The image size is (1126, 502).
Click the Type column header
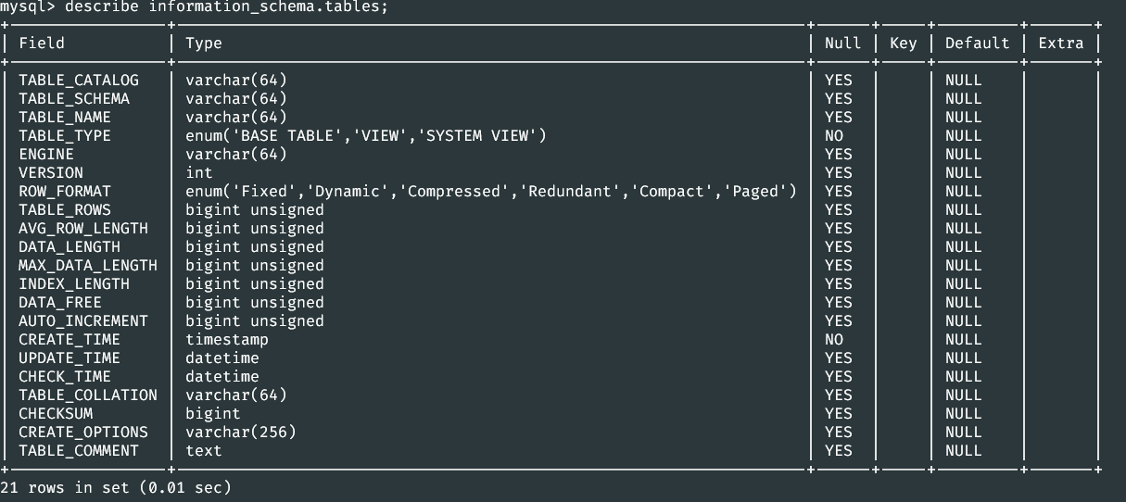[x=204, y=43]
